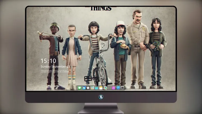Open the Camera app in dock
202x114 pixels.
(x=123, y=88)
